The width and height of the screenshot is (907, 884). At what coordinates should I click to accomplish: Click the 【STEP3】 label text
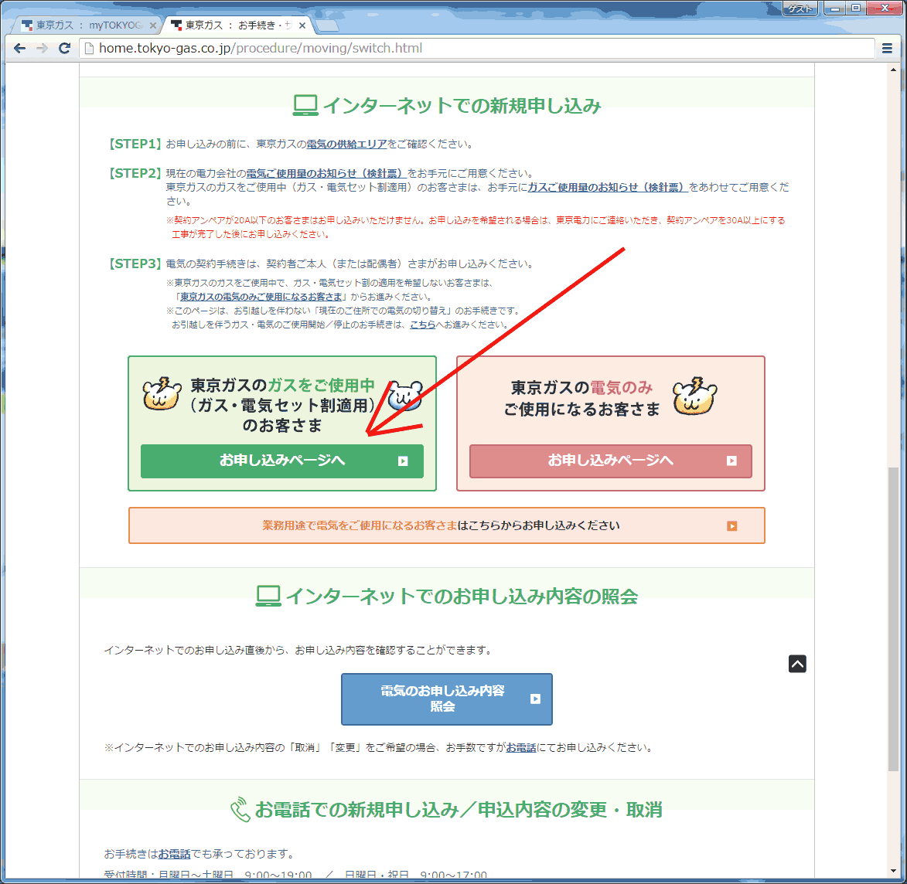click(x=135, y=263)
